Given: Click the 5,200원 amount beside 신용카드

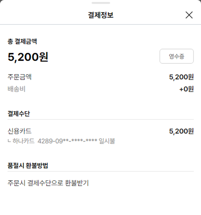Looking at the screenshot, I should tap(181, 131).
